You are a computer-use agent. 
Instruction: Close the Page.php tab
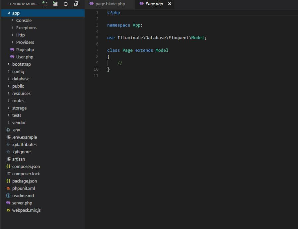pos(170,4)
